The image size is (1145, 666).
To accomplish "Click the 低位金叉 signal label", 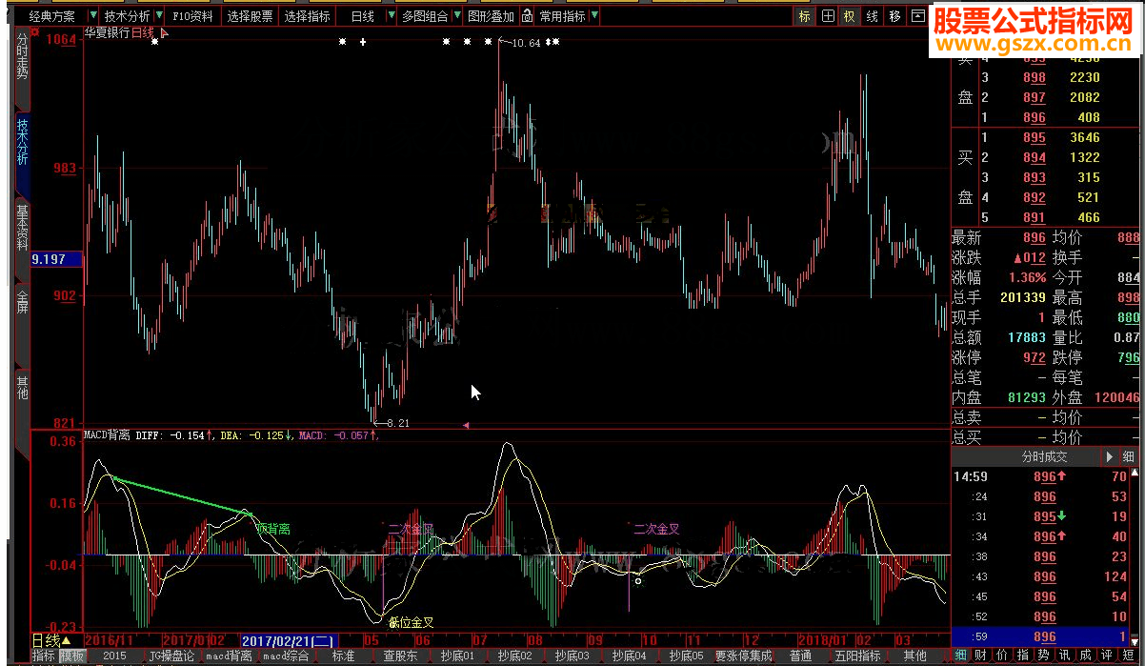I will coord(412,622).
